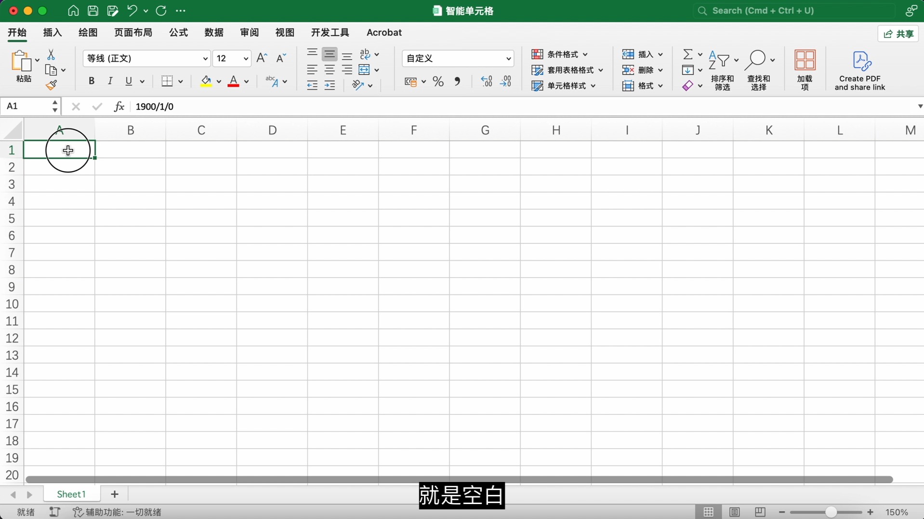This screenshot has width=924, height=519.
Task: Open the 格式 format cells button
Action: click(x=643, y=86)
